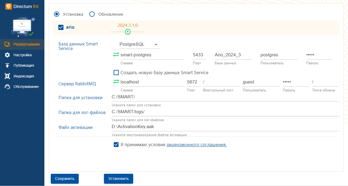This screenshot has height=186, width=348.
Task: Click the log folder field C:/SMART/logs/
Action: point(225,112)
